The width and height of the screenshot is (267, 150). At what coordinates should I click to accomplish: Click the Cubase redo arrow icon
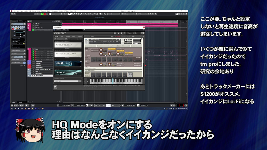tap(14, 14)
